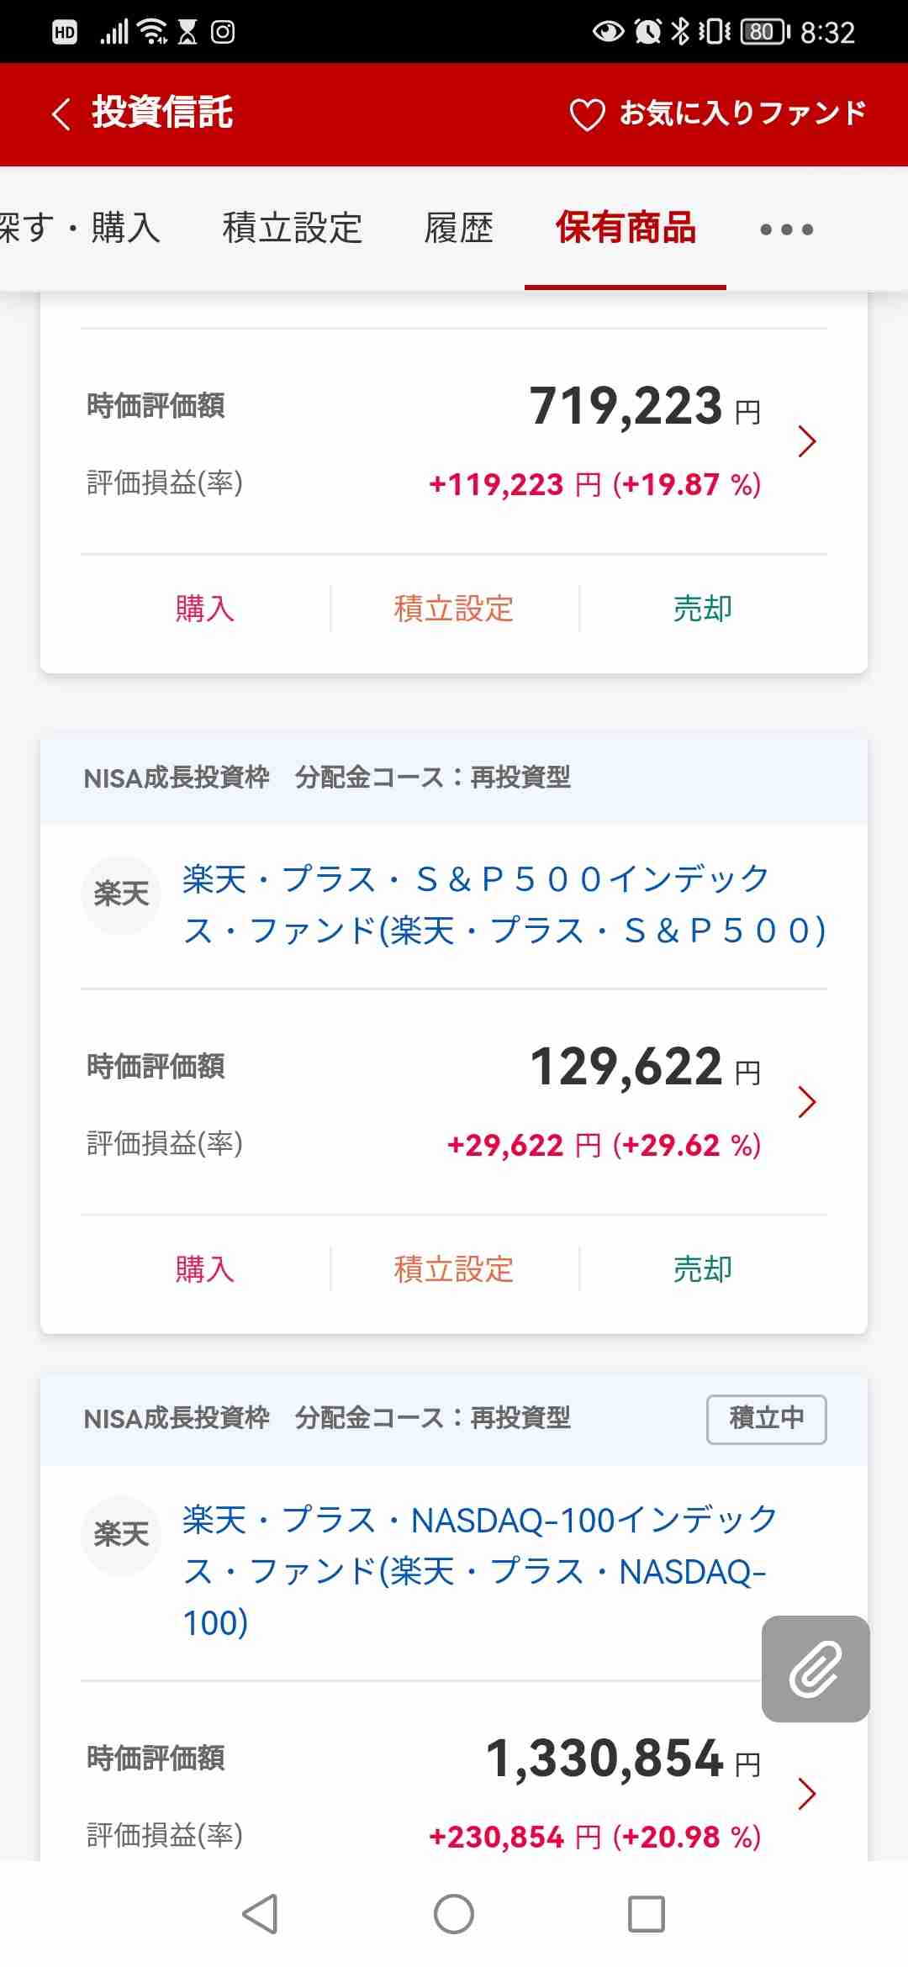
Task: Tap 売却 for the S&P500 fund
Action: [x=703, y=1269]
